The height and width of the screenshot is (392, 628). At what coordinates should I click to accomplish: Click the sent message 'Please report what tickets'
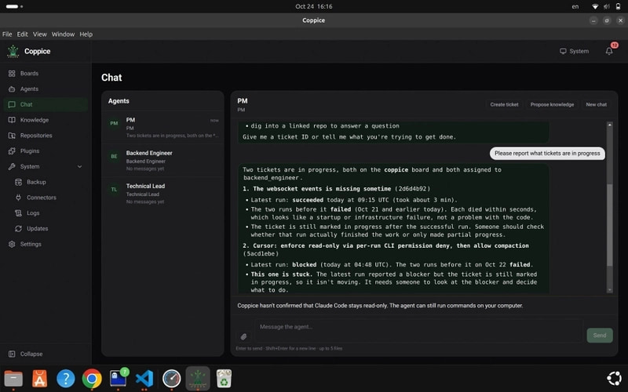(547, 153)
